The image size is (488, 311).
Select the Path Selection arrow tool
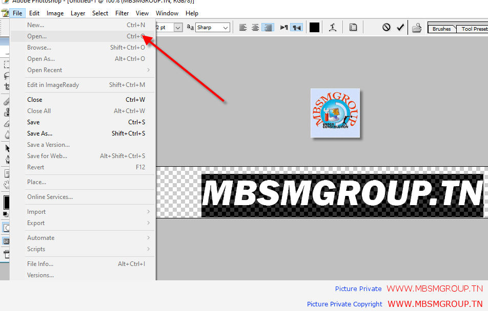pyautogui.click(x=7, y=148)
